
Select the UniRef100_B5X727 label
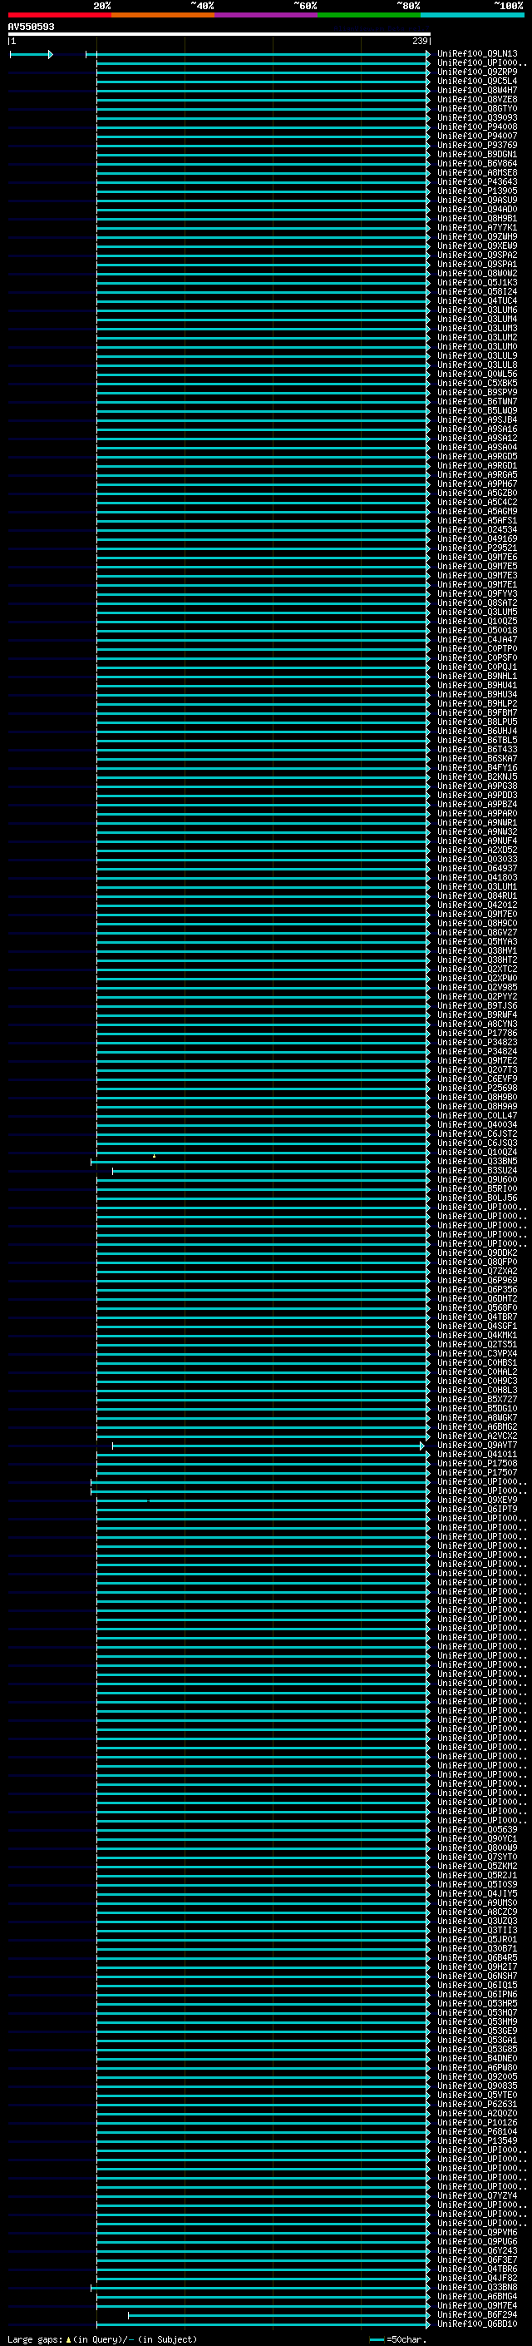[476, 1399]
